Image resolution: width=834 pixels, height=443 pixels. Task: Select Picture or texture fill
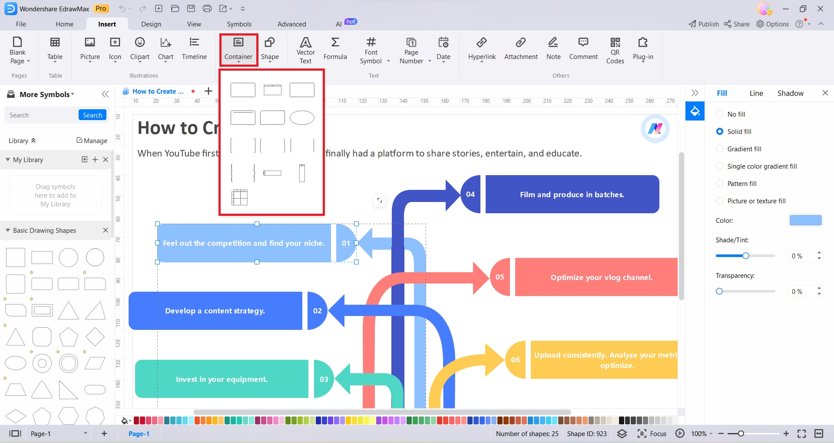(751, 201)
